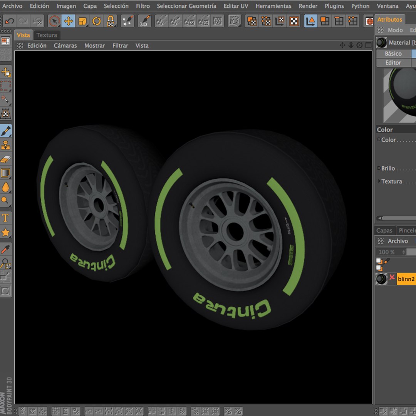Open the viewport Filtrar menu
The width and height of the screenshot is (416, 416).
click(x=120, y=45)
